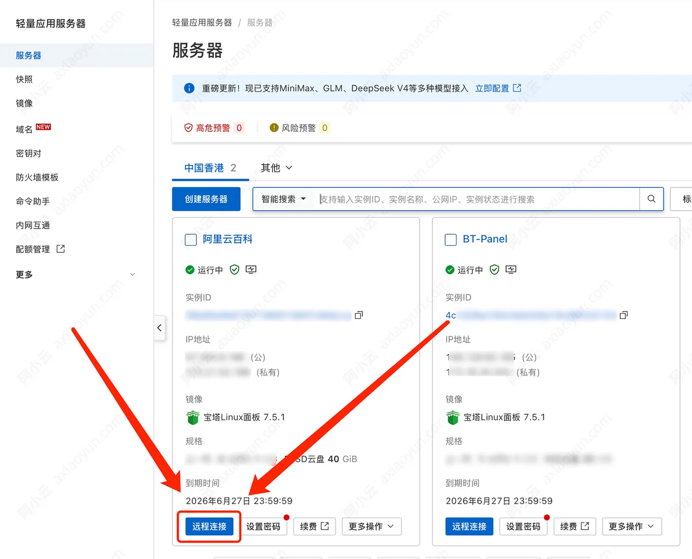Click the yellow warning icon for 风险预警

[x=274, y=128]
